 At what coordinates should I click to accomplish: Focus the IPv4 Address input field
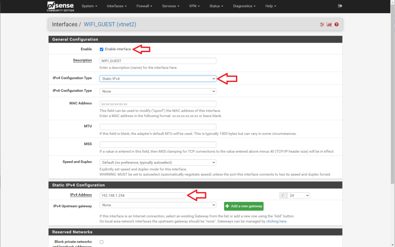(x=142, y=195)
